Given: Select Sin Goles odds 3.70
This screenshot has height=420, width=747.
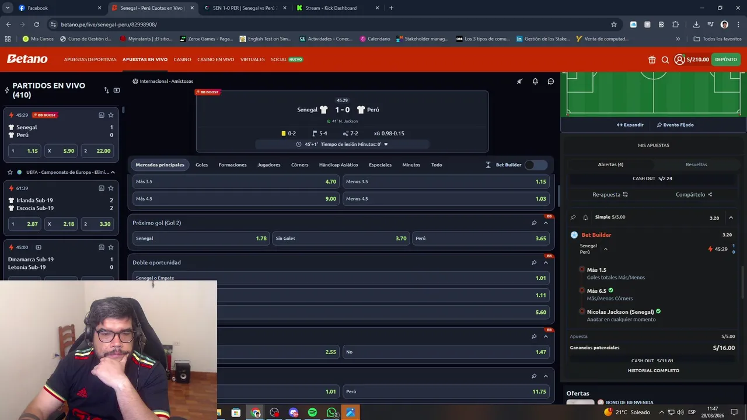Looking at the screenshot, I should pyautogui.click(x=341, y=239).
